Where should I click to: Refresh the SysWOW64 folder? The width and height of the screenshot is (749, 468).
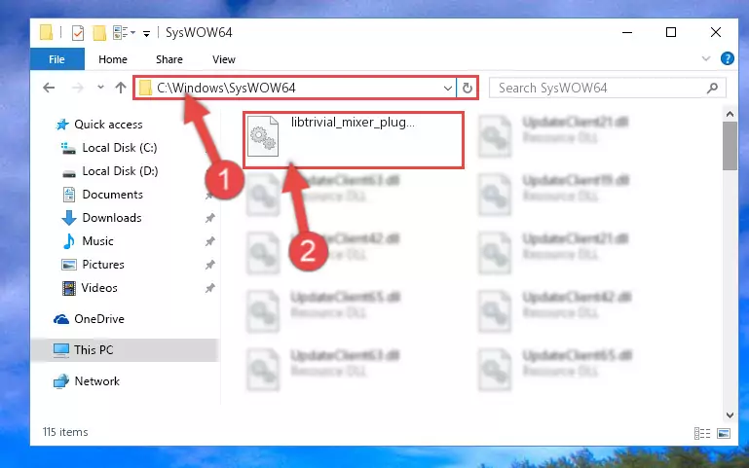(468, 89)
